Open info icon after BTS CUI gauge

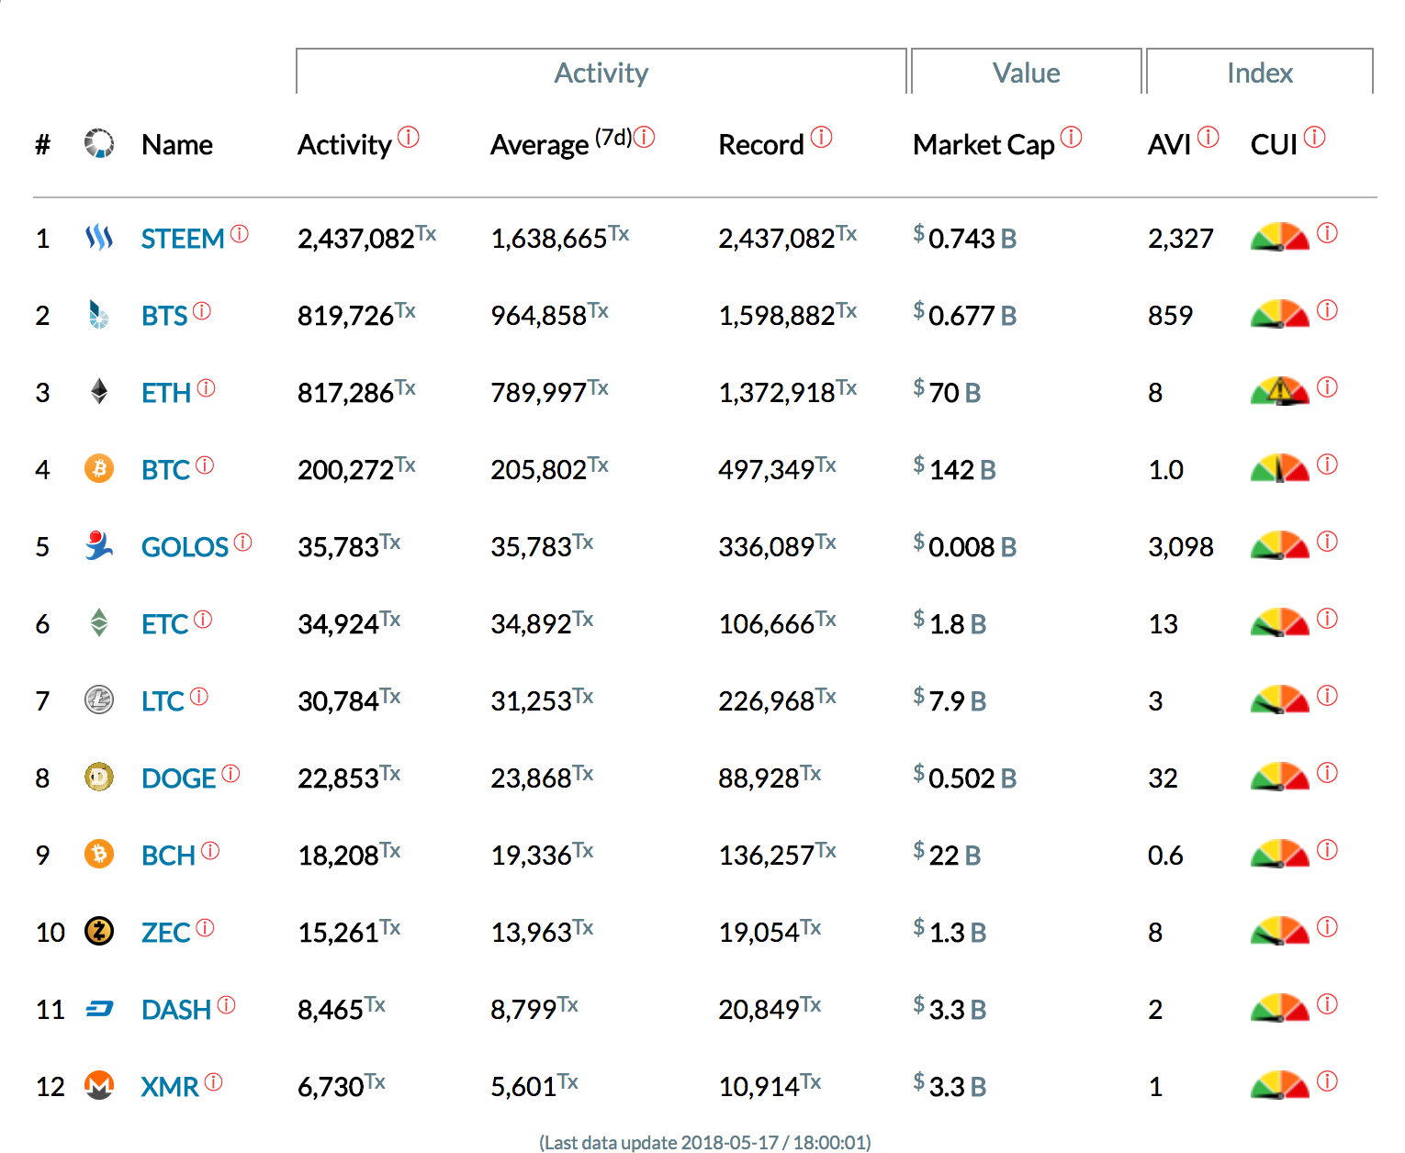point(1327,310)
